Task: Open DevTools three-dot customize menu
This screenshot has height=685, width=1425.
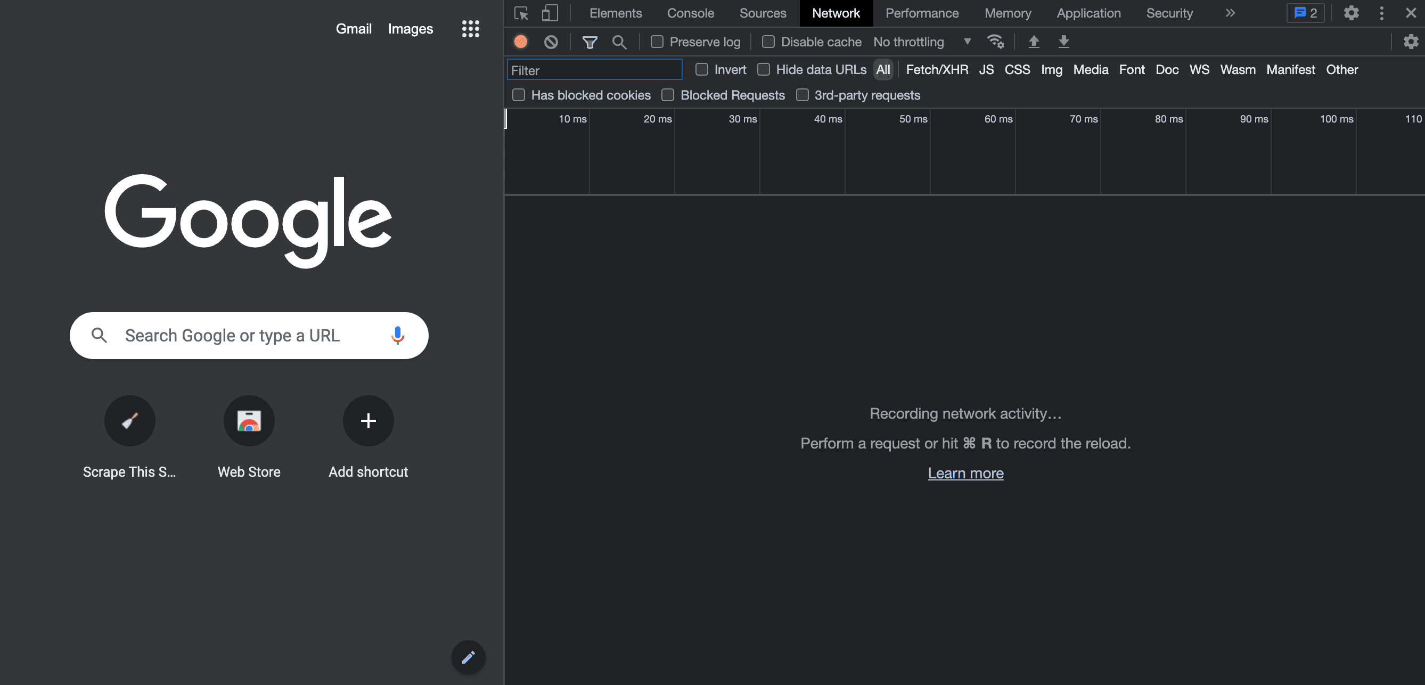Action: (x=1381, y=13)
